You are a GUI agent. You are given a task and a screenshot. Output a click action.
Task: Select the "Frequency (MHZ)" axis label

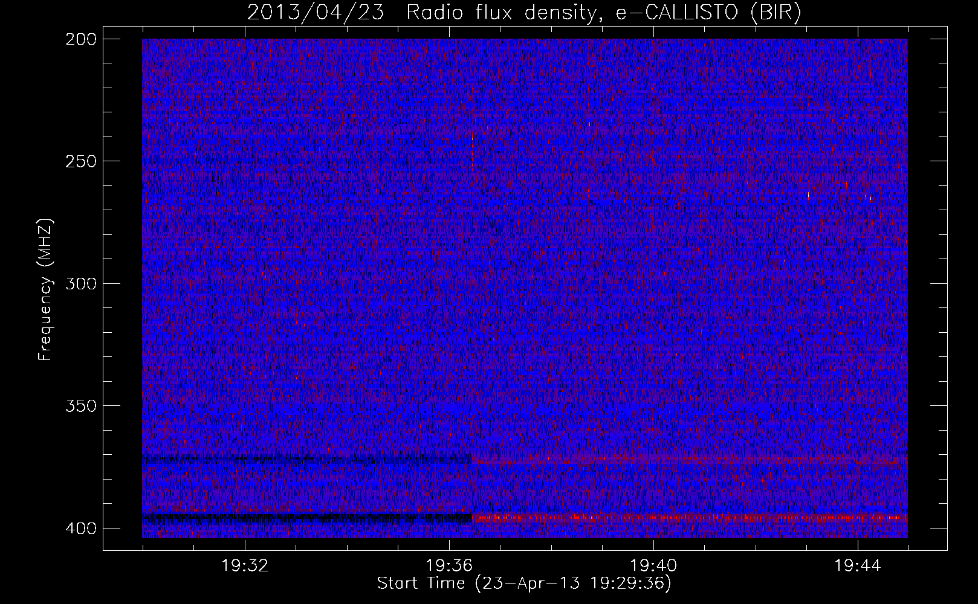click(x=45, y=290)
